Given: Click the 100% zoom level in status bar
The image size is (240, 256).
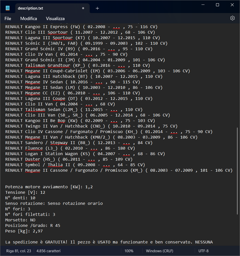Looking at the screenshot, I should click(x=129, y=251).
